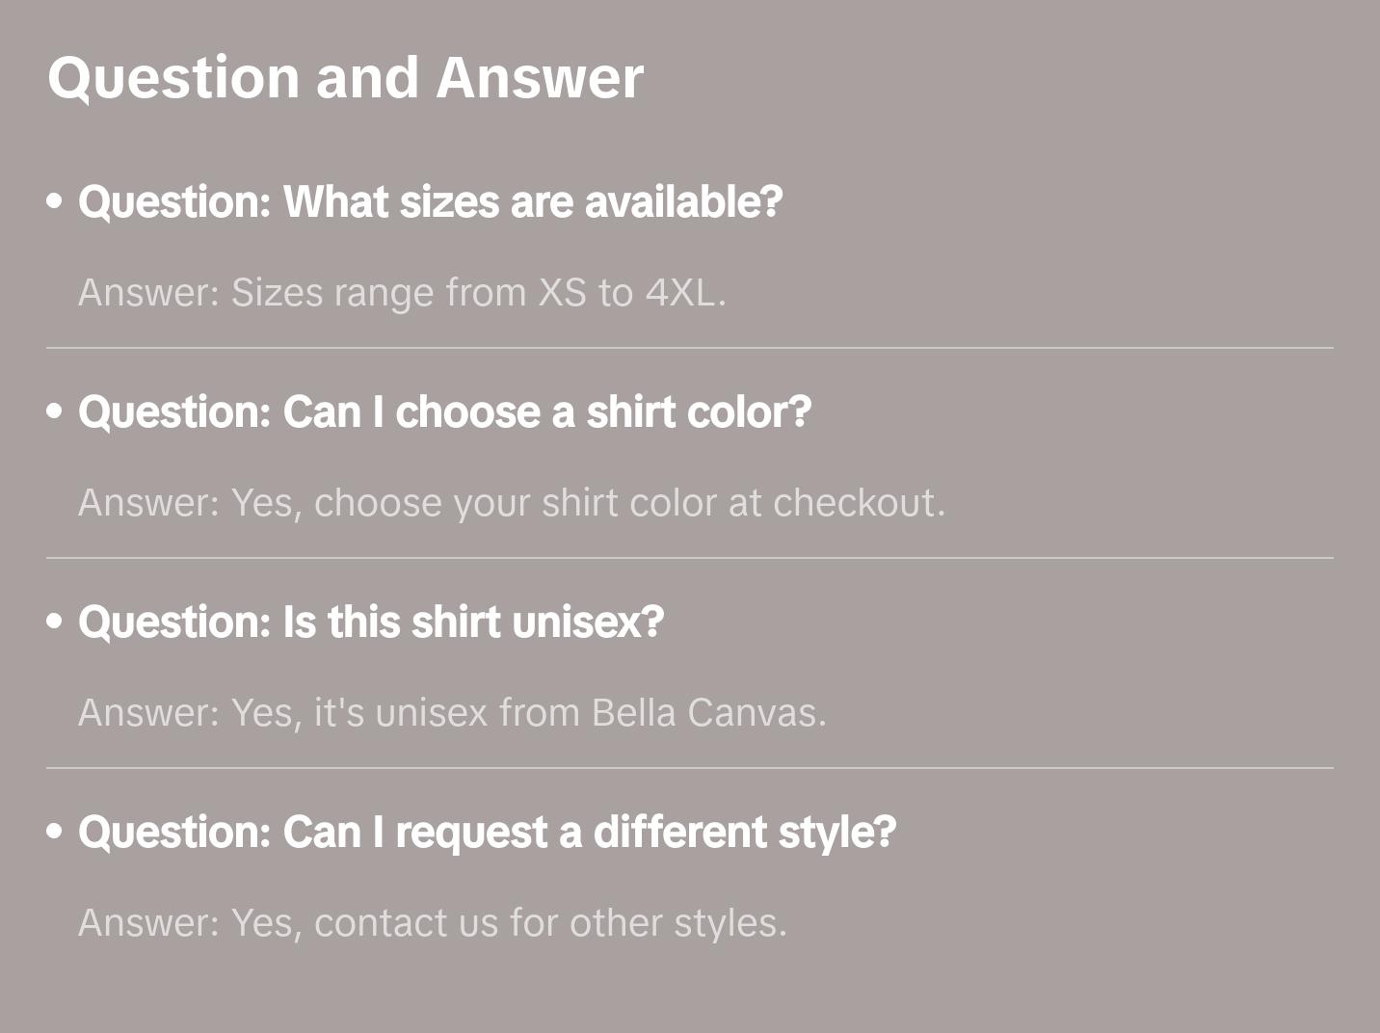Image resolution: width=1380 pixels, height=1033 pixels.
Task: Click the bullet beside the sizes question
Action: 55,201
